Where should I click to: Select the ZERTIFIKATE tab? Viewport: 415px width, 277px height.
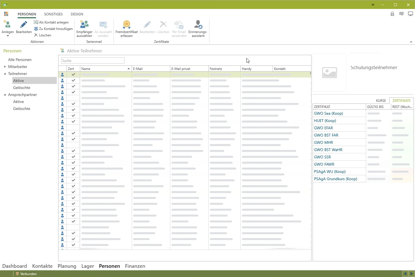402,101
